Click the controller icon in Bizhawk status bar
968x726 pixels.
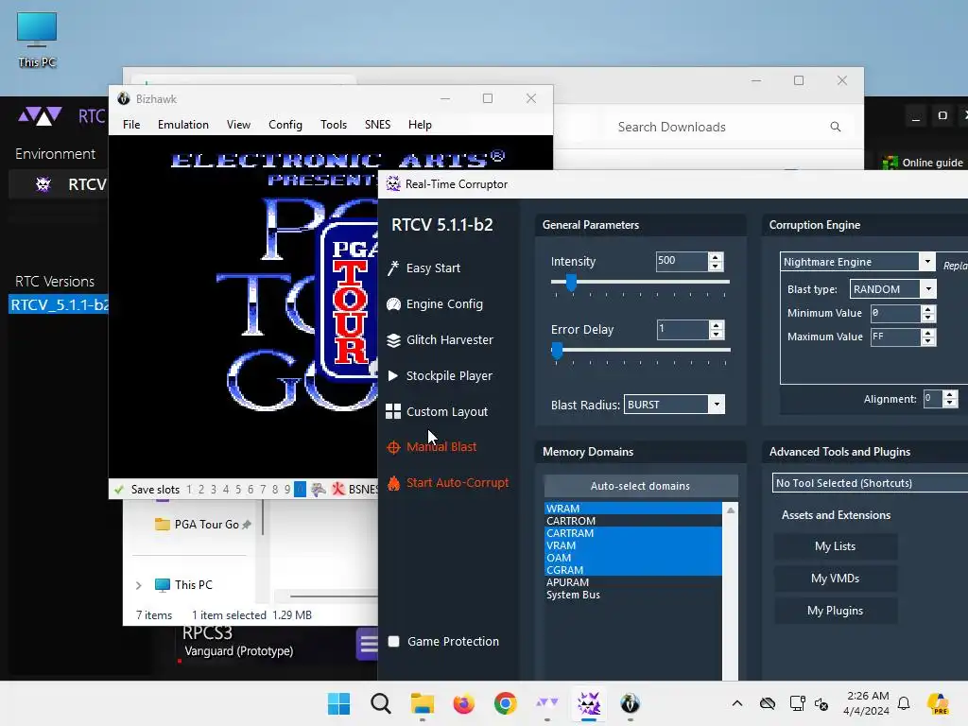click(x=319, y=490)
